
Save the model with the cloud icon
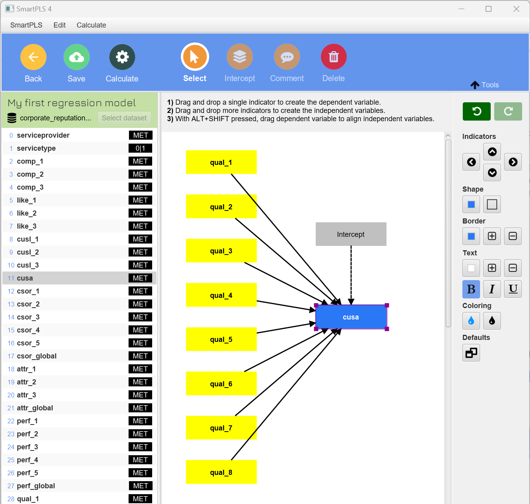pyautogui.click(x=76, y=57)
